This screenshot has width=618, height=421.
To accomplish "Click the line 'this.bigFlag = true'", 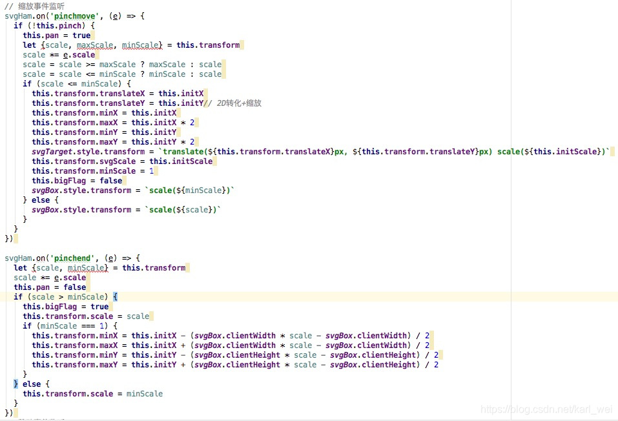I will (x=66, y=307).
